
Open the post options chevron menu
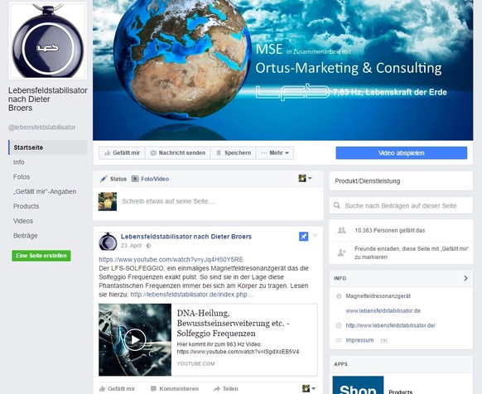click(315, 235)
